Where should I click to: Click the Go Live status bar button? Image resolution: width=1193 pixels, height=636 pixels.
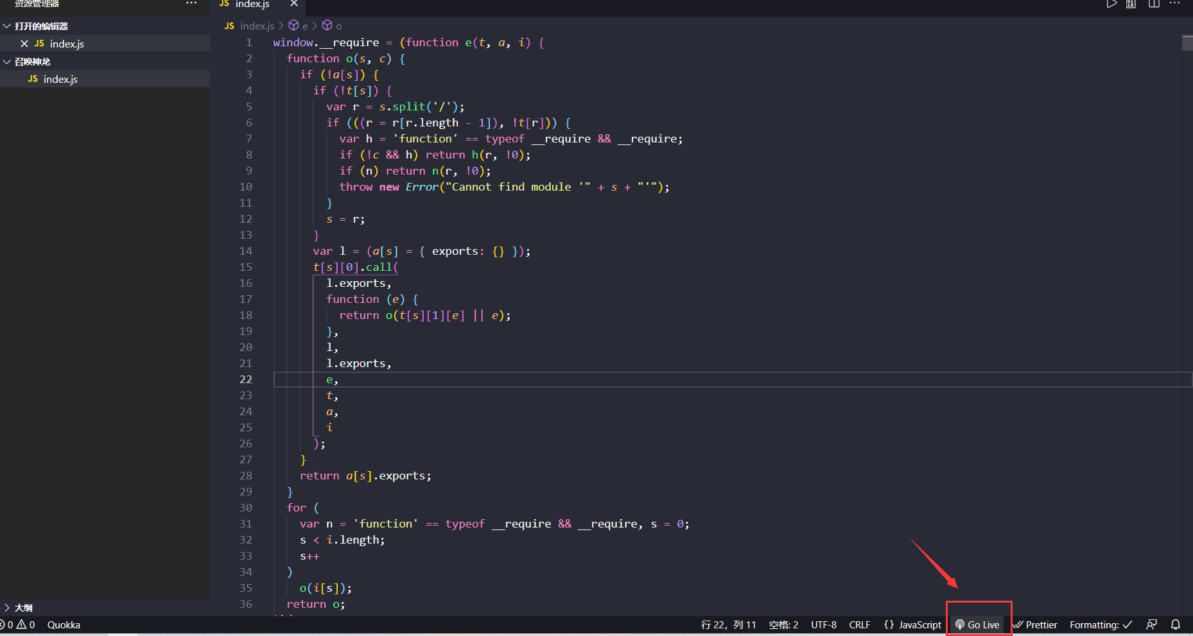pos(977,624)
